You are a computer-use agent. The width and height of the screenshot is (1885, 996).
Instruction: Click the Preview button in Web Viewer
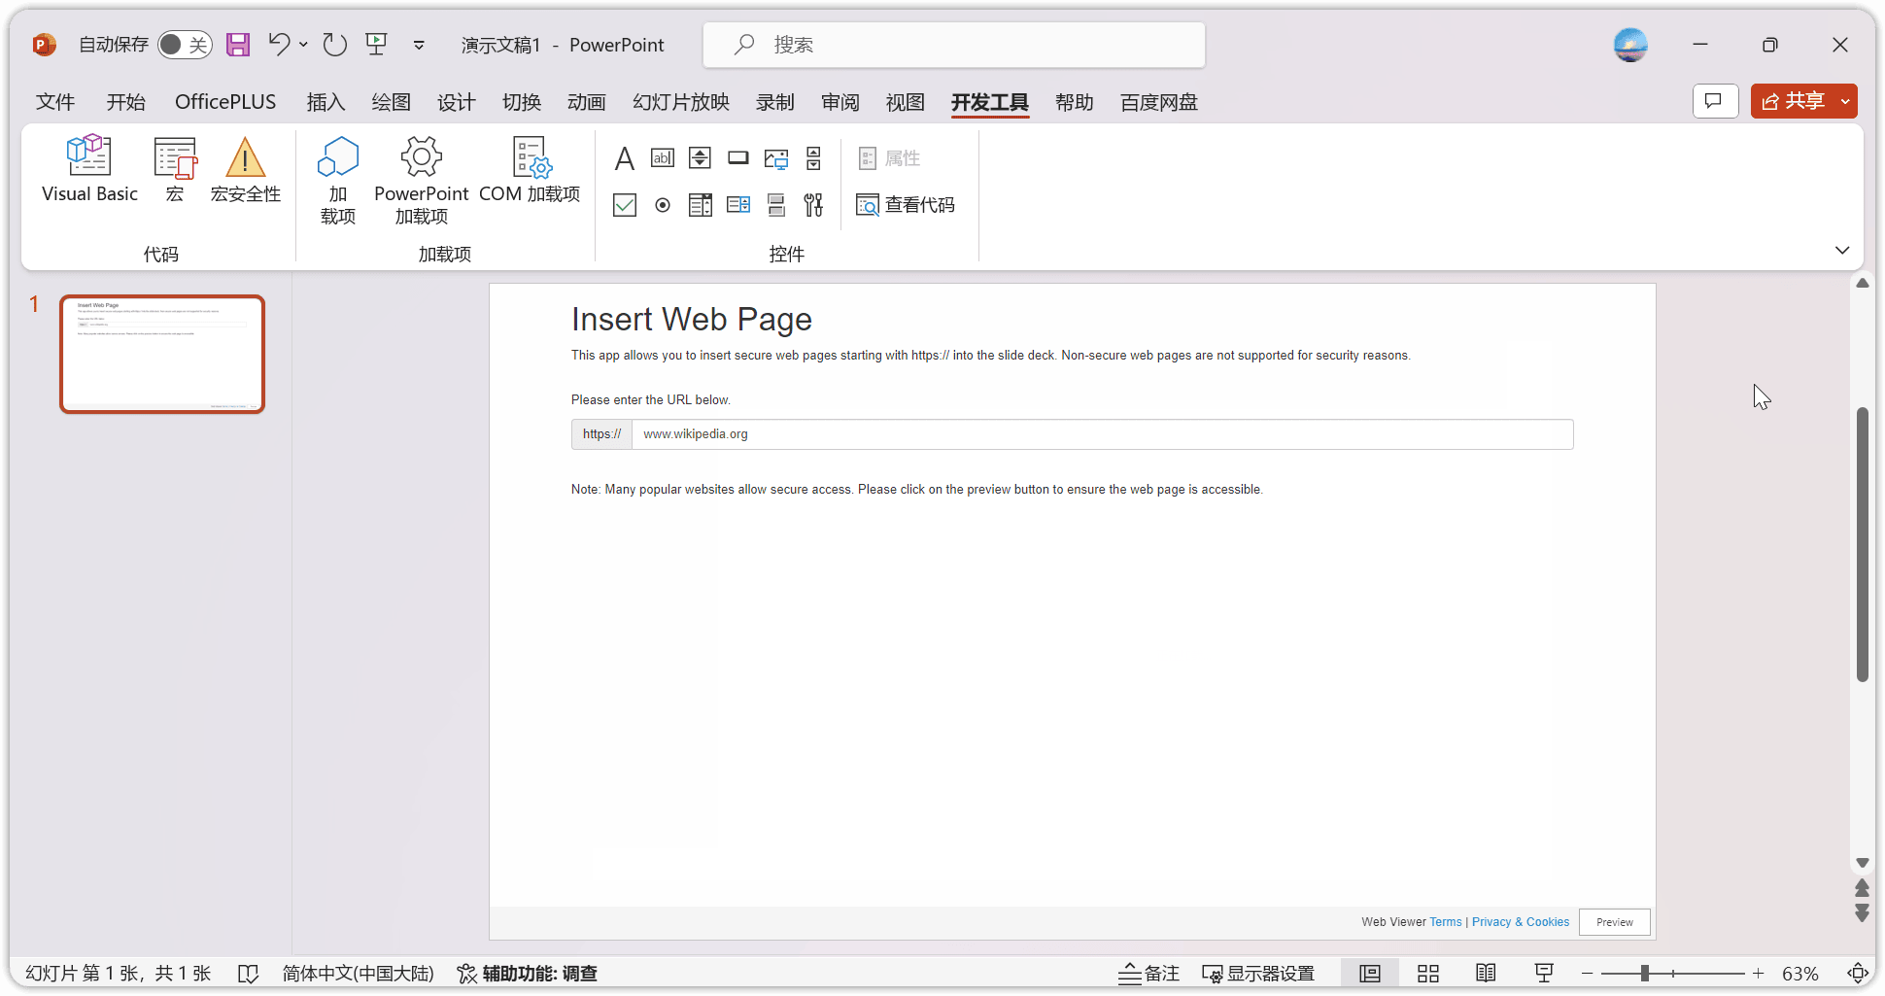coord(1614,922)
